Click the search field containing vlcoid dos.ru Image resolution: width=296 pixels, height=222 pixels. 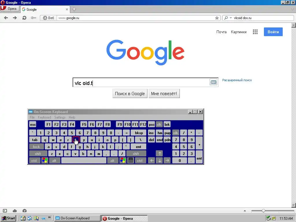pos(263,18)
